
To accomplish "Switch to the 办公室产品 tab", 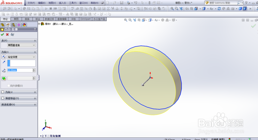I will tap(99, 19).
